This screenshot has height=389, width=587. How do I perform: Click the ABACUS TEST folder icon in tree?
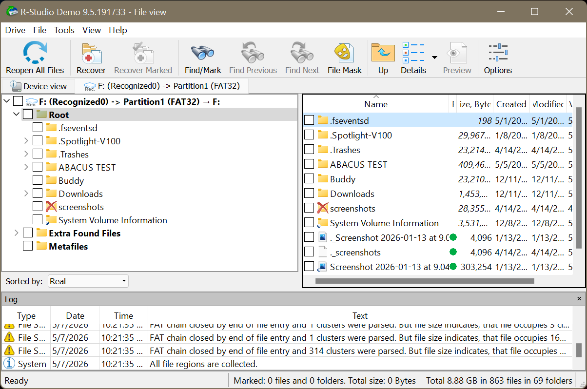point(51,167)
